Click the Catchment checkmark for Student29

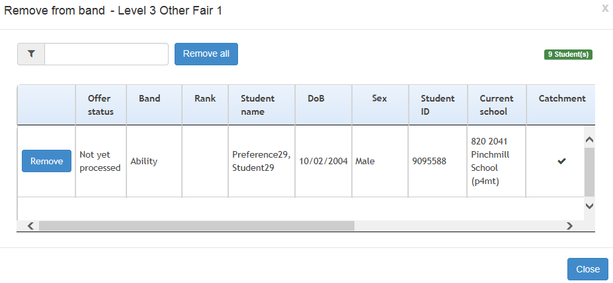point(561,161)
